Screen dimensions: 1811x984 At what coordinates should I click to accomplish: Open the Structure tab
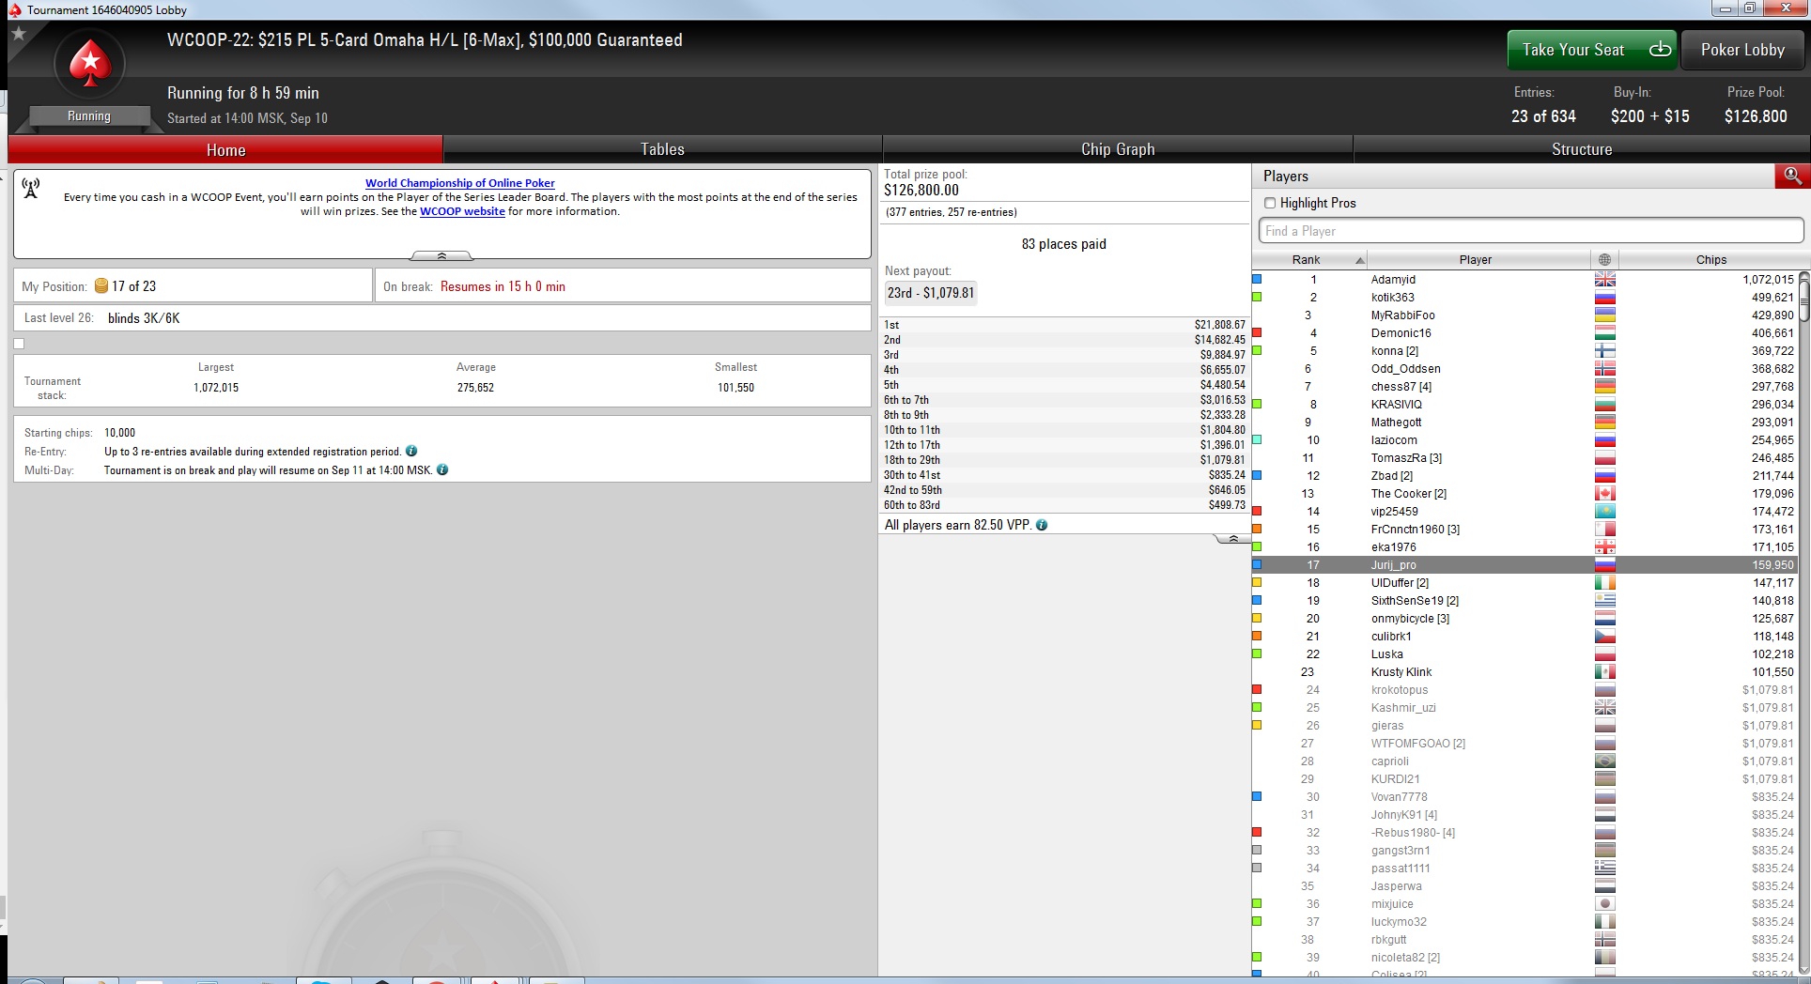point(1582,150)
